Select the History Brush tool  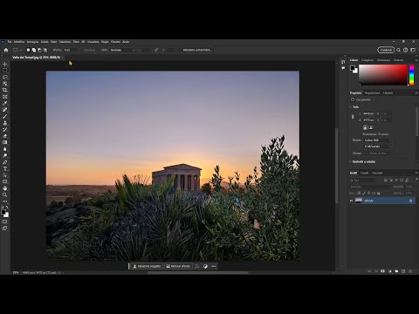tap(5, 129)
